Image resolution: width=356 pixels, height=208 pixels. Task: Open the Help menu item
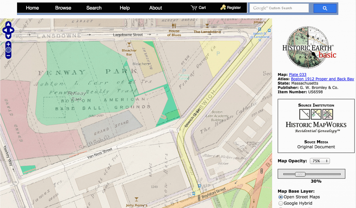coord(125,8)
